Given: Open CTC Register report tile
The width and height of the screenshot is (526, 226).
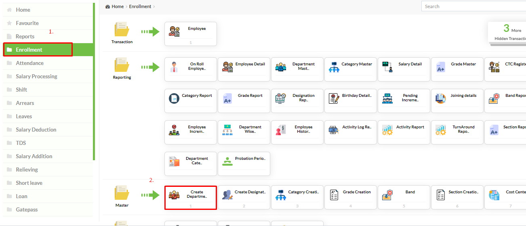Looking at the screenshot, I should [x=505, y=69].
